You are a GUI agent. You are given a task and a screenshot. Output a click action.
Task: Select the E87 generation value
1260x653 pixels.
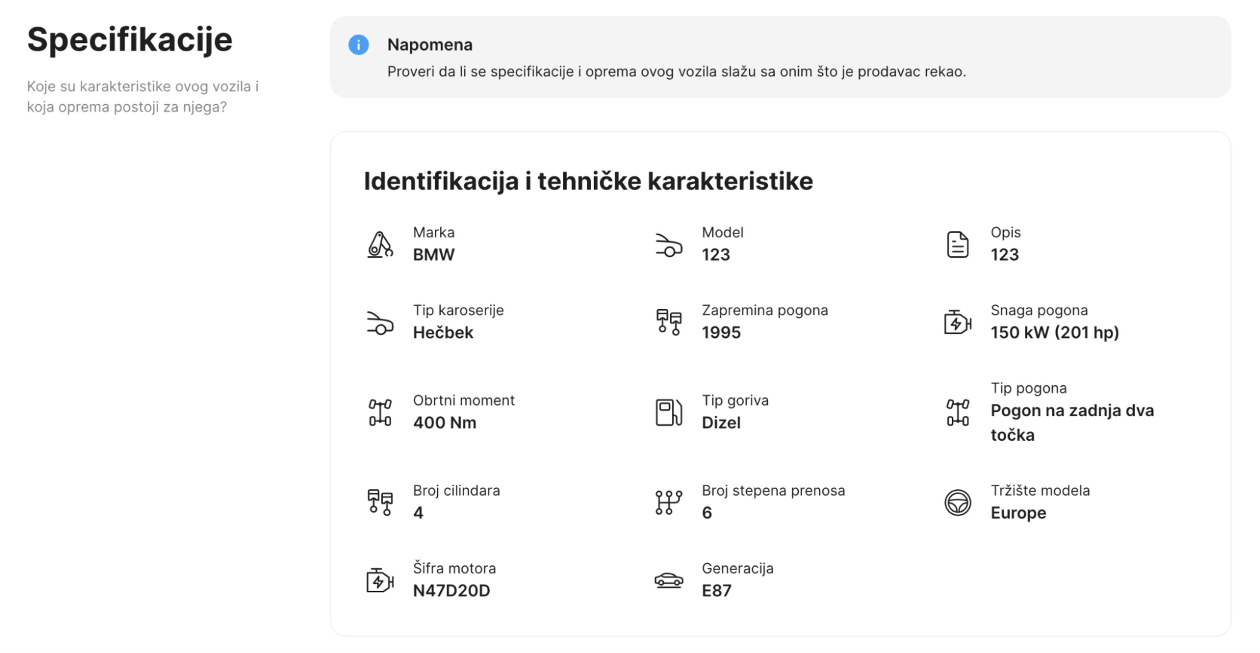click(x=717, y=590)
